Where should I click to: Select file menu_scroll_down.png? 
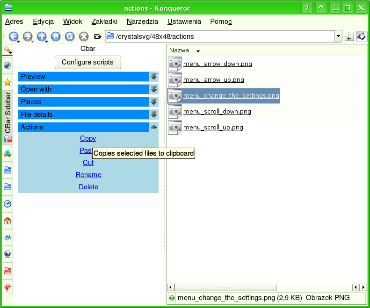(217, 111)
